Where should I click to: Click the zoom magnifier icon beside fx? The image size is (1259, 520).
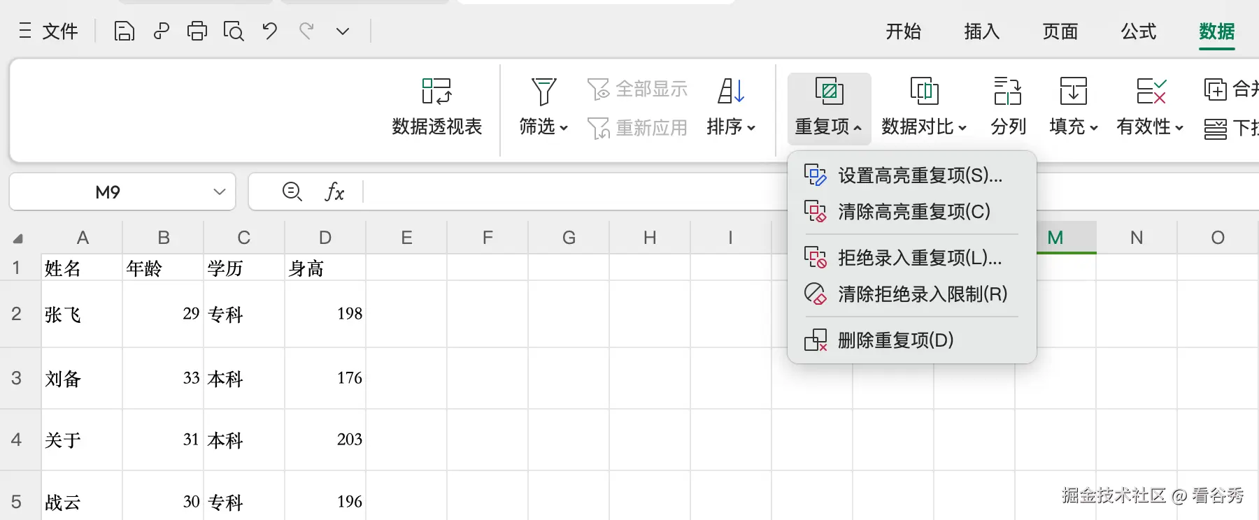[292, 192]
